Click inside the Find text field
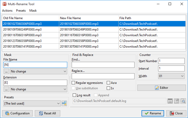 coord(103,65)
